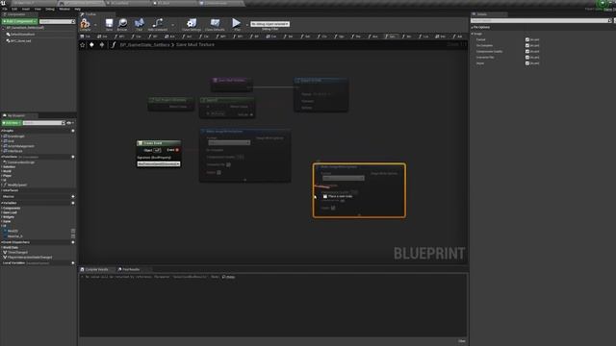The image size is (616, 346).
Task: Start Play in editor
Action: click(236, 23)
